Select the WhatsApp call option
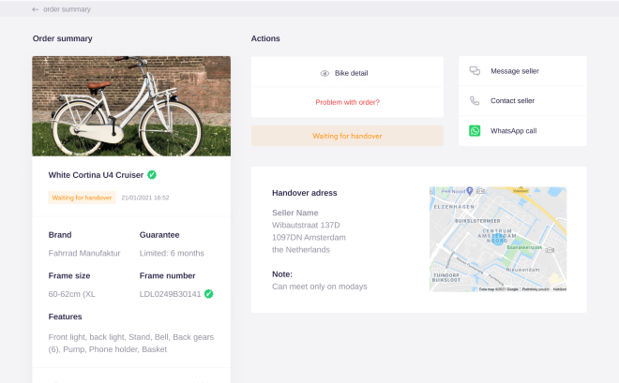This screenshot has width=619, height=383. coord(513,131)
